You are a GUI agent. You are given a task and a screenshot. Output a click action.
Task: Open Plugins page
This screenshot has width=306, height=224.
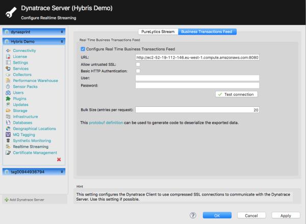tap(19, 99)
